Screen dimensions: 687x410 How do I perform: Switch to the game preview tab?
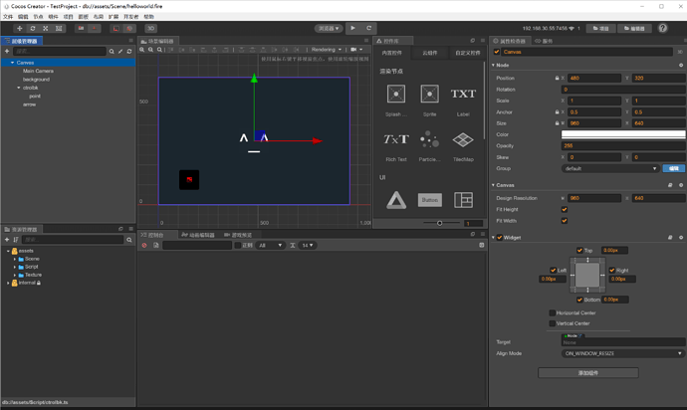click(x=238, y=235)
